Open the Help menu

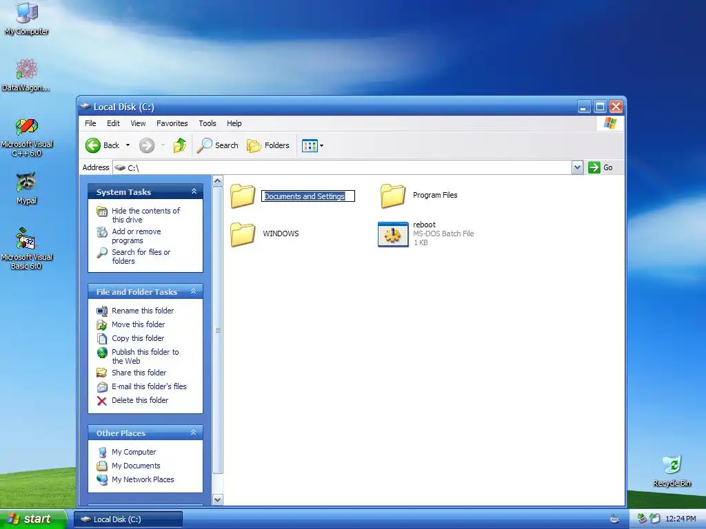click(234, 123)
